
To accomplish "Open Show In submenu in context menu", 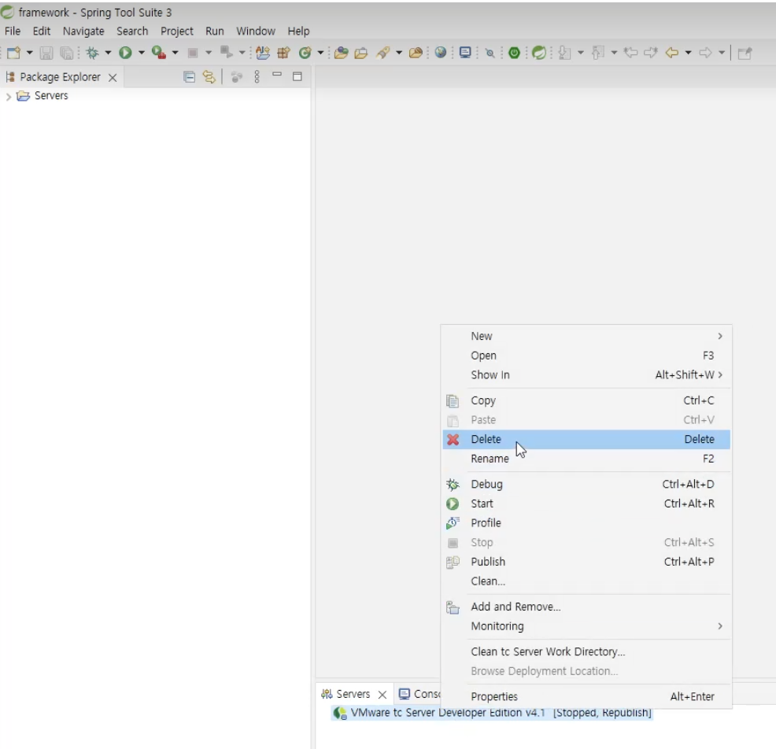I will point(586,375).
